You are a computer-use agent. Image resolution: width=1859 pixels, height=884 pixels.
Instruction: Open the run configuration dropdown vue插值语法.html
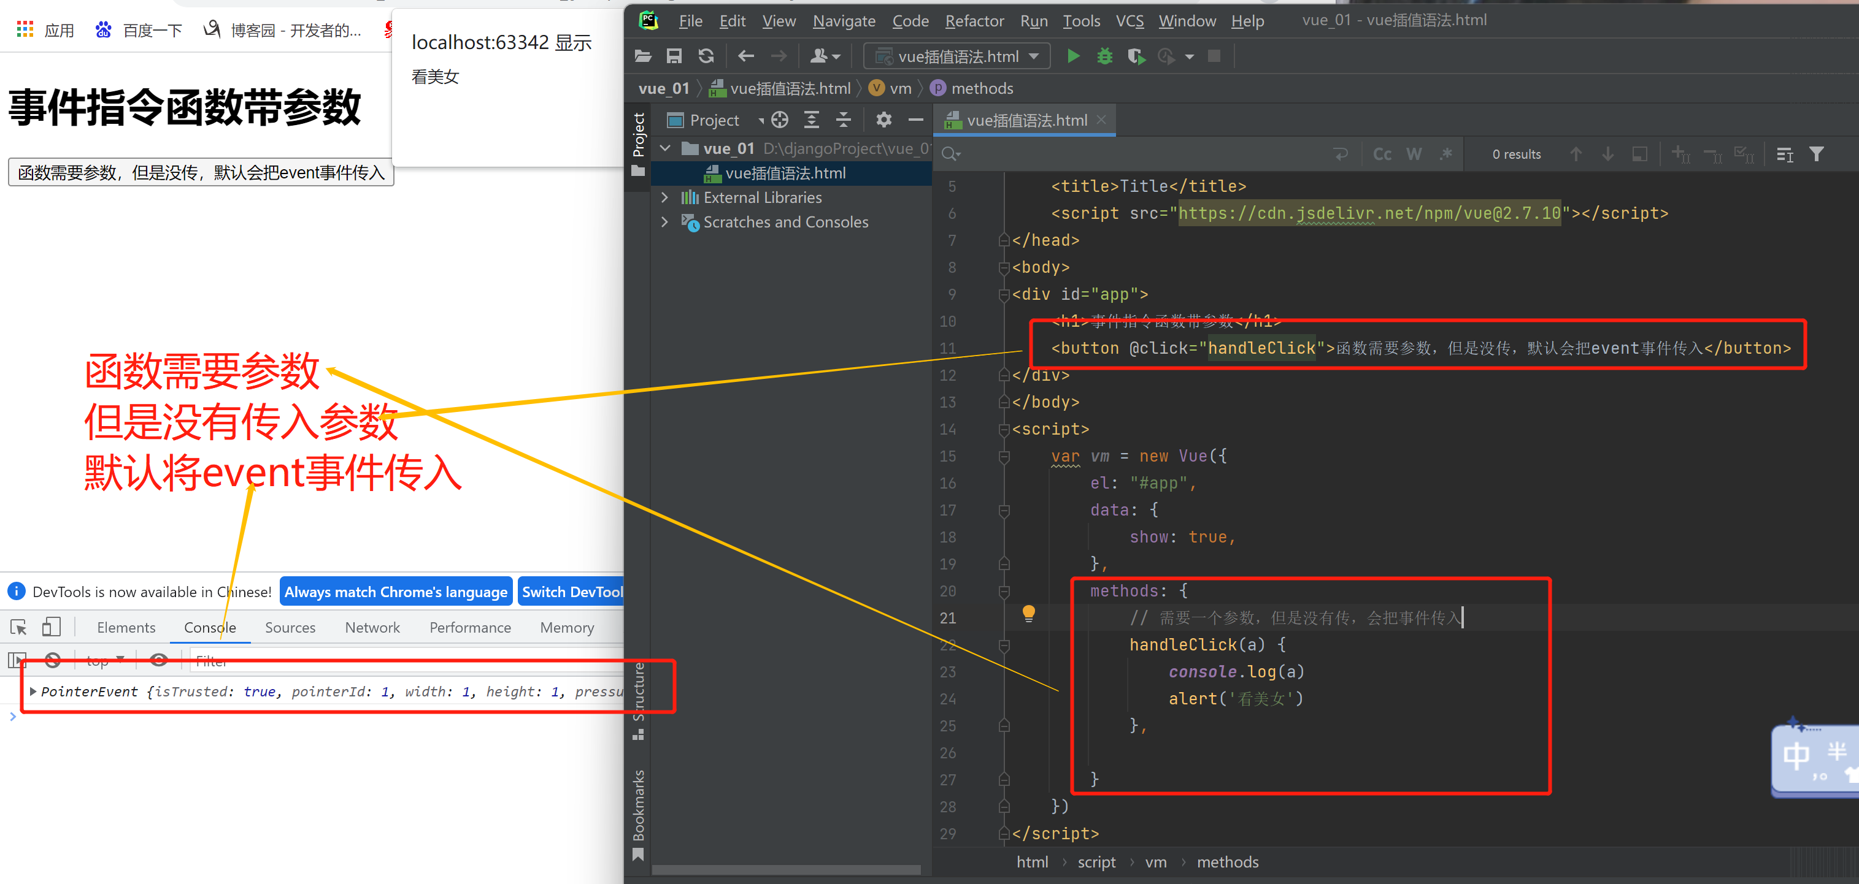pyautogui.click(x=956, y=56)
